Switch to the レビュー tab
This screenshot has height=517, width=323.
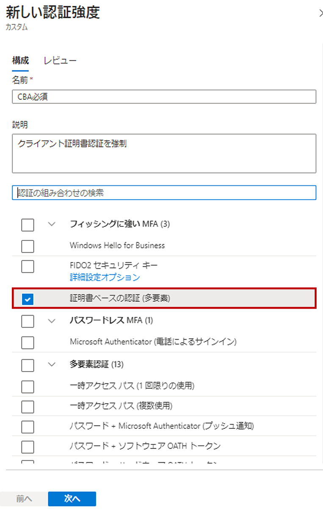click(60, 61)
